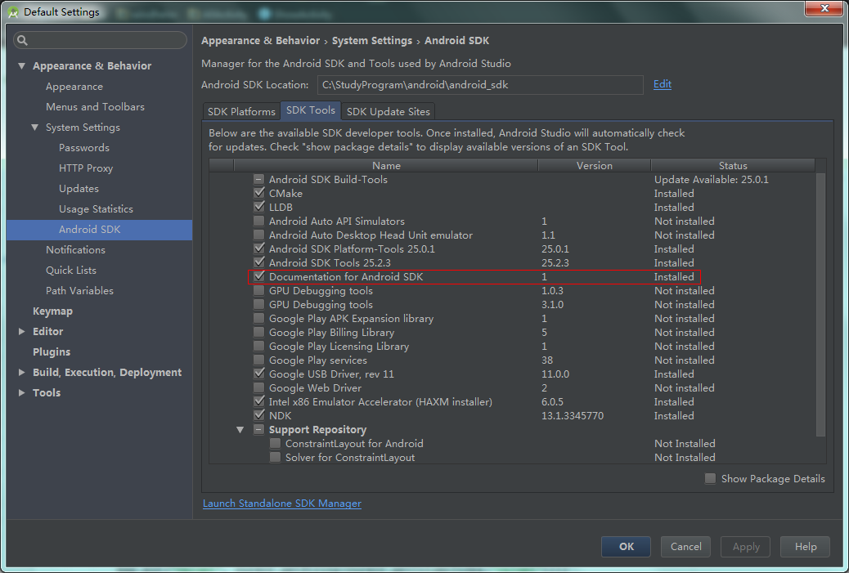
Task: Click inside the Android SDK Location field
Action: (x=478, y=84)
